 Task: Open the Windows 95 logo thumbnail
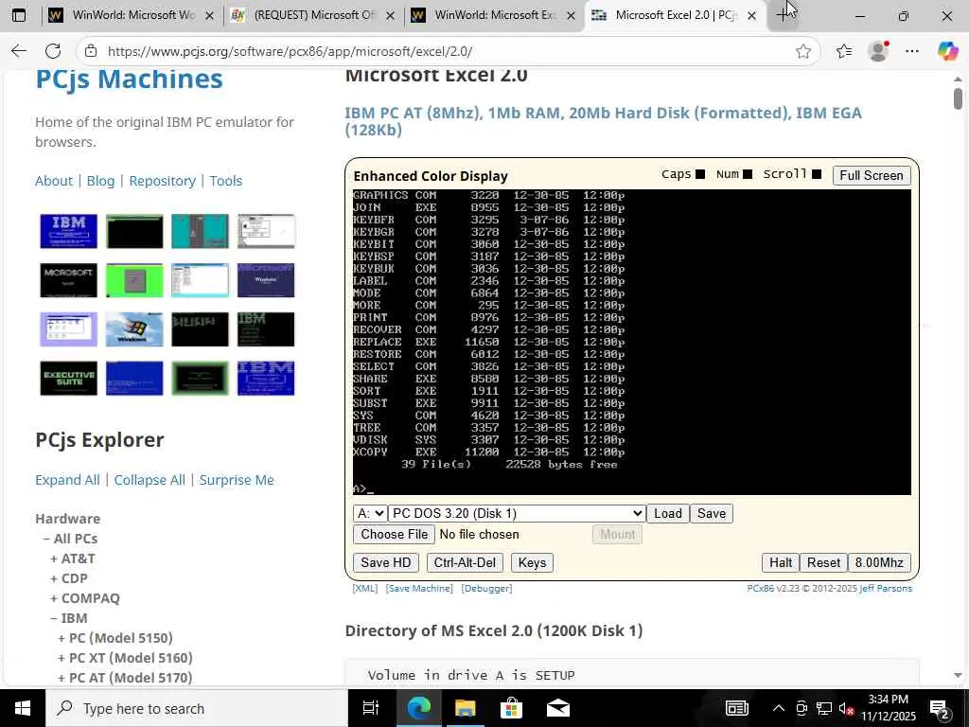(134, 328)
